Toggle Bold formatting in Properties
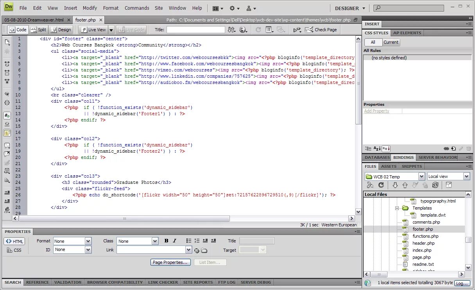475x290 pixels. tap(166, 241)
